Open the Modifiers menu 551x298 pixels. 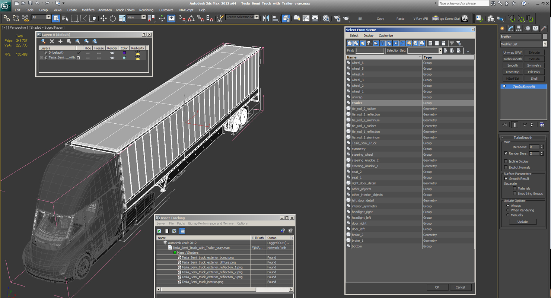(88, 10)
